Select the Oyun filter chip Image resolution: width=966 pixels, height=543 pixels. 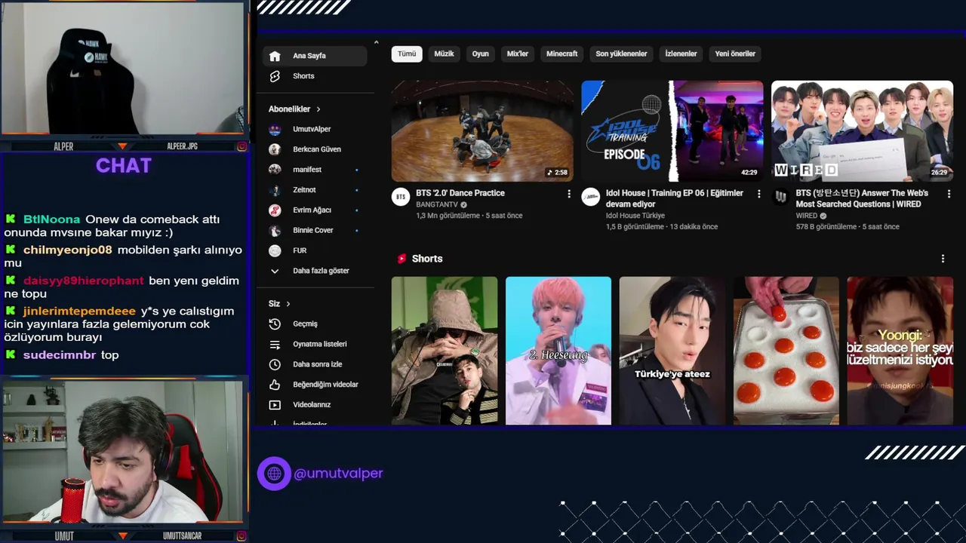(481, 54)
